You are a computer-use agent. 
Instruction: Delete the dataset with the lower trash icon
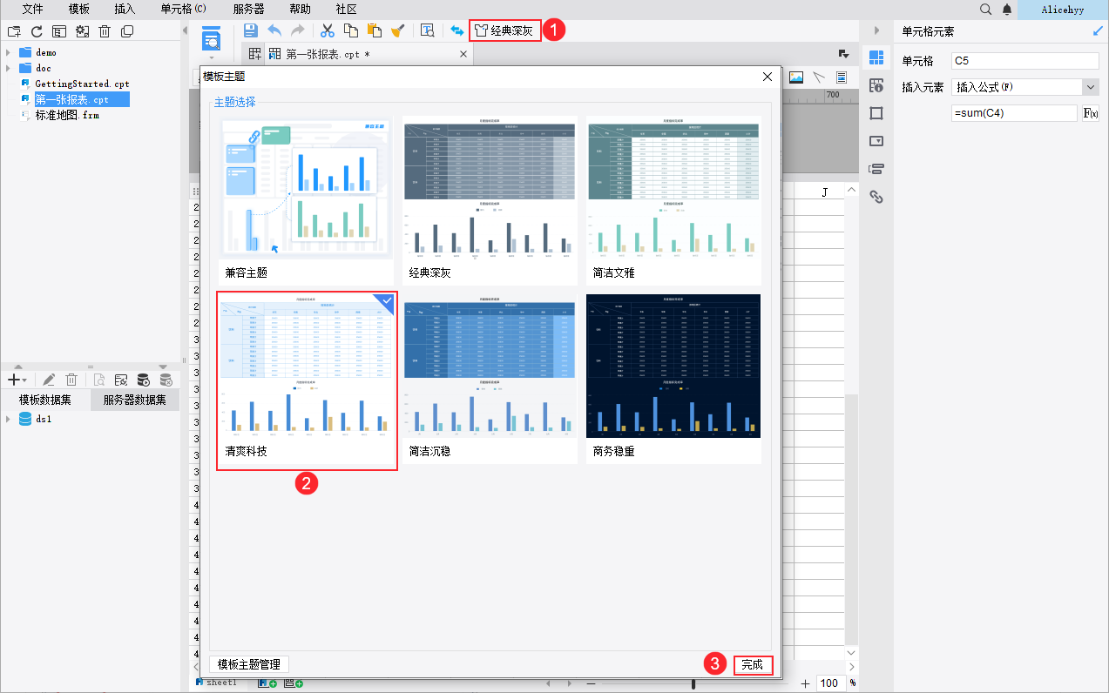pos(72,380)
